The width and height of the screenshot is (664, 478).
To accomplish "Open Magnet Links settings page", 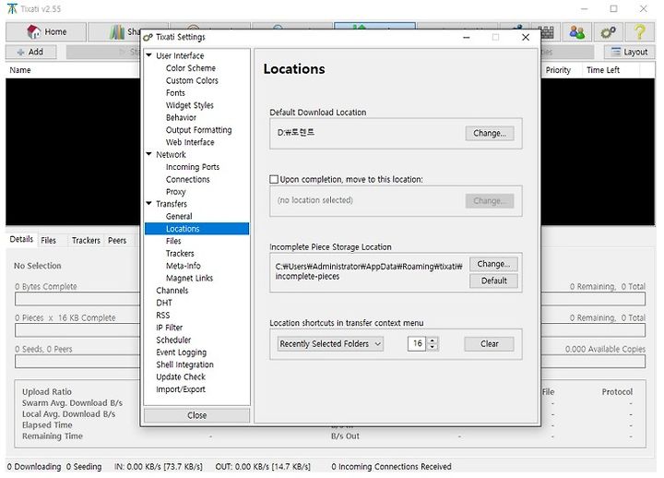I will (x=189, y=278).
